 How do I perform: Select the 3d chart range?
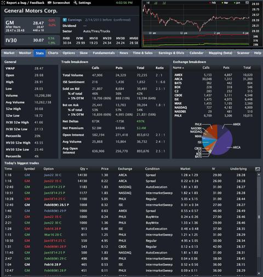pyautogui.click(x=164, y=3)
